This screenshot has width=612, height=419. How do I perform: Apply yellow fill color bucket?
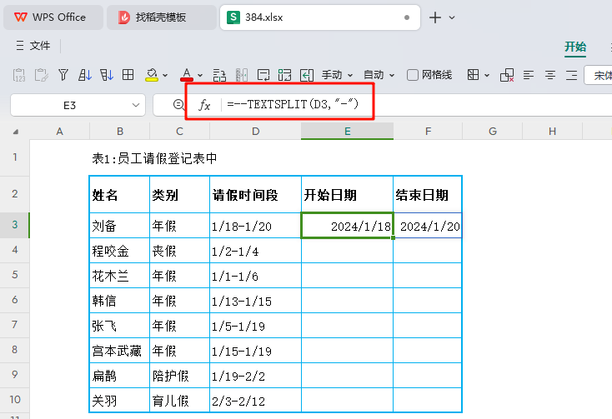click(x=152, y=74)
